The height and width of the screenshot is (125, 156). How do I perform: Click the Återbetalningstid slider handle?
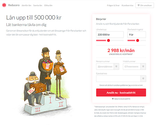[138, 41]
